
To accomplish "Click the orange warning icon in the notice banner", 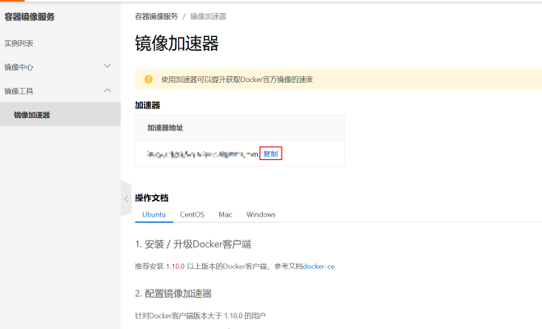I will click(x=149, y=80).
